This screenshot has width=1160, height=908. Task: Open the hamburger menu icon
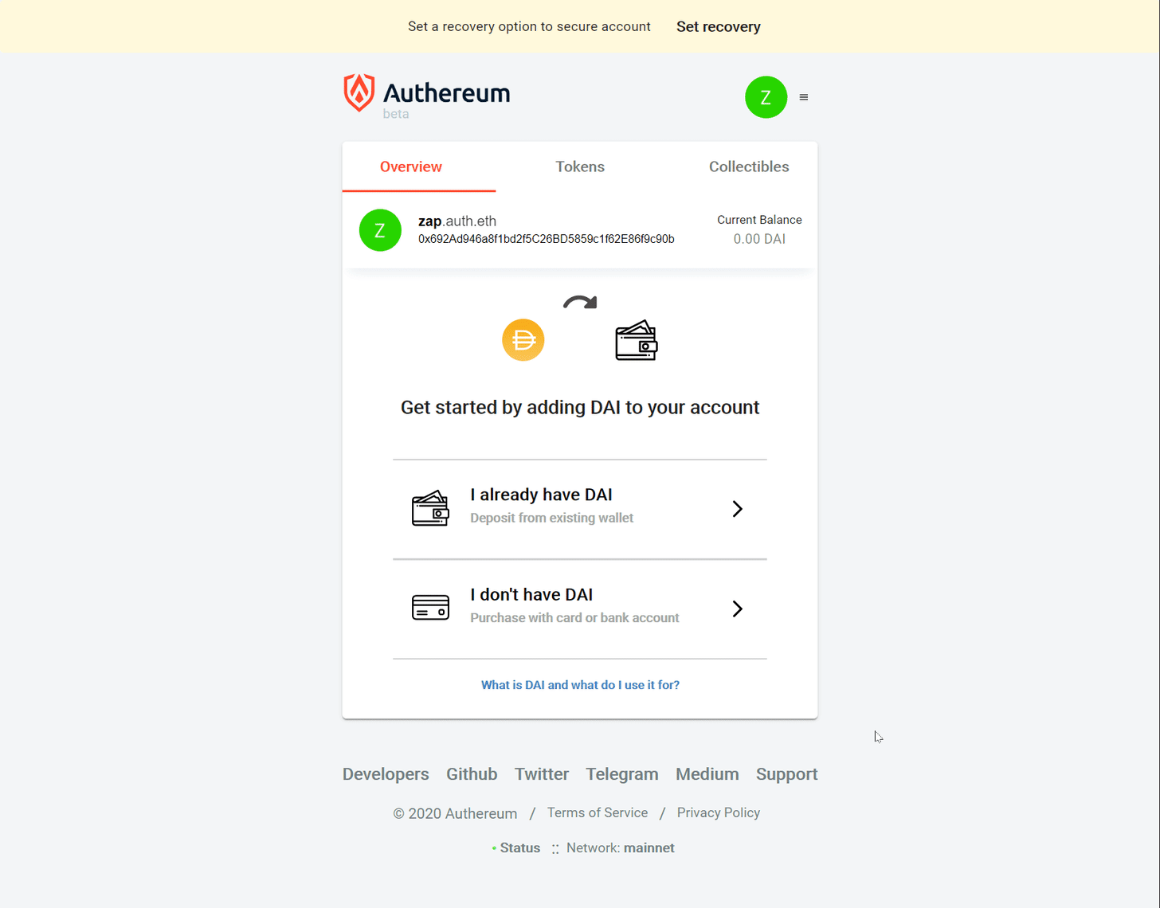(x=804, y=97)
